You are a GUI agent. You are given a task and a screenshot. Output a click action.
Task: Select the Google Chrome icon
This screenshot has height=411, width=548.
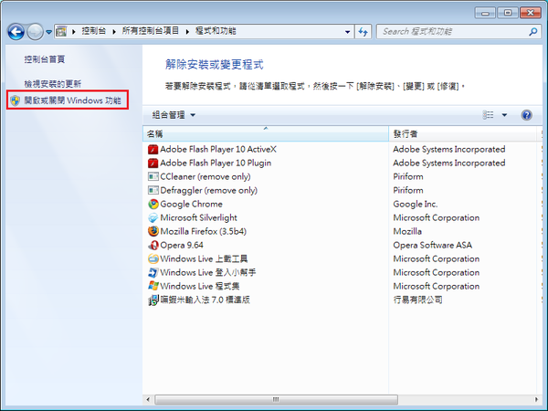(153, 204)
